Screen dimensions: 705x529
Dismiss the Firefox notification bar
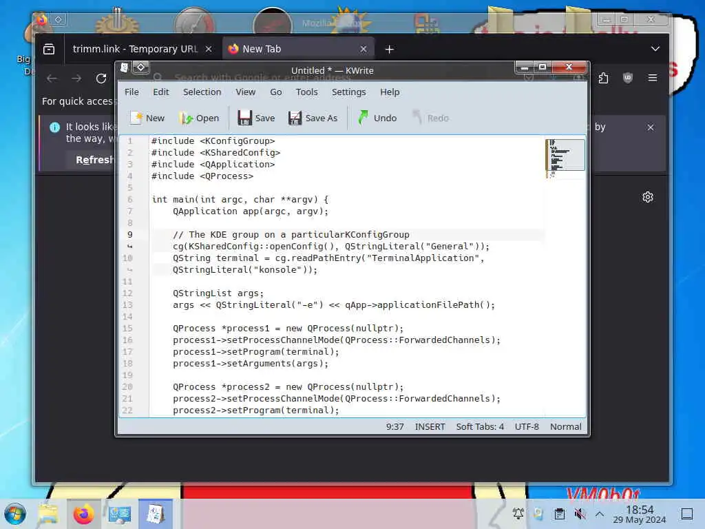point(650,127)
